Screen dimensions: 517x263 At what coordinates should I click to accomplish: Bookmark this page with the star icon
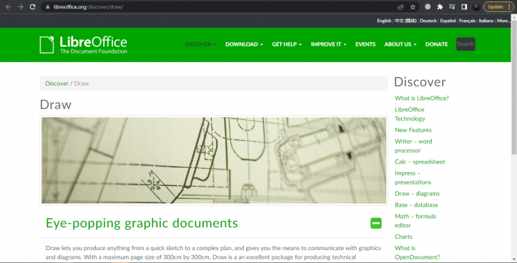point(413,7)
